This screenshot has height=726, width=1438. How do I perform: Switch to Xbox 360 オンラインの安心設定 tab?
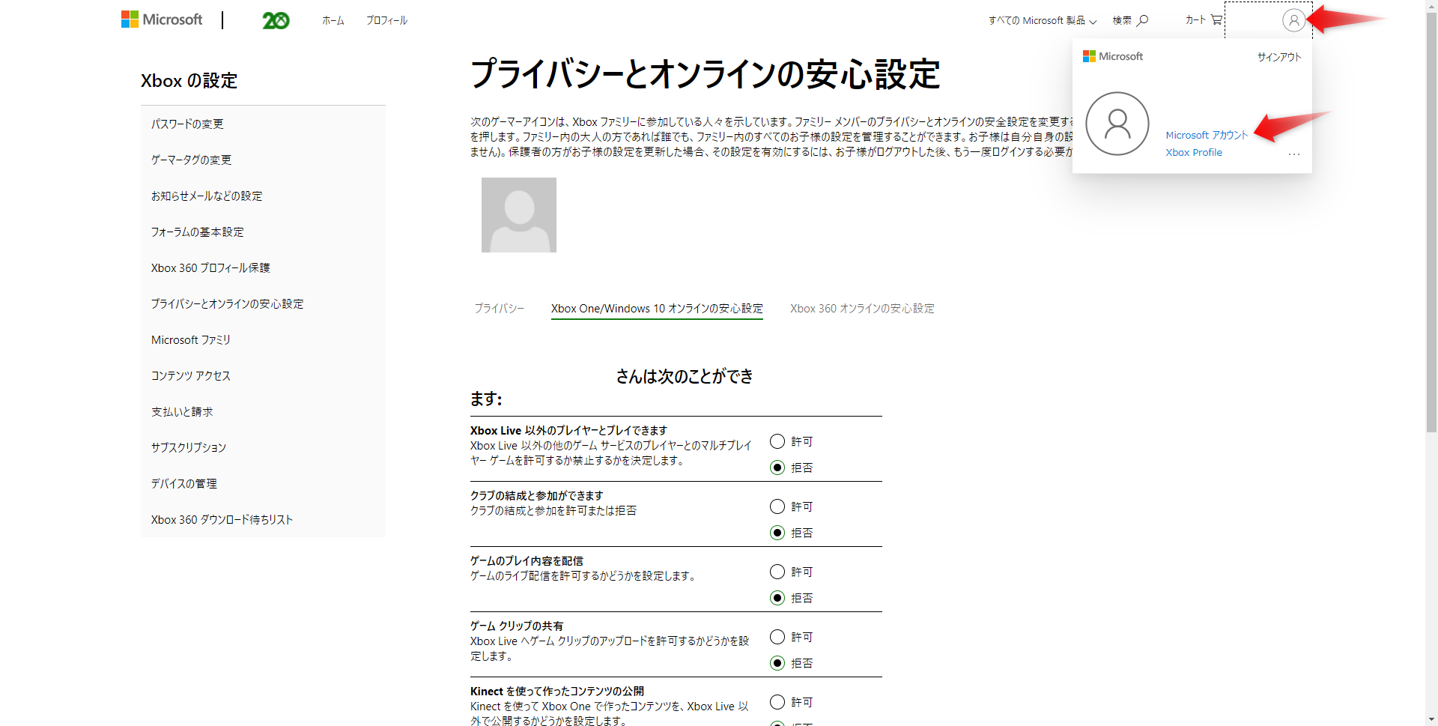click(x=862, y=308)
